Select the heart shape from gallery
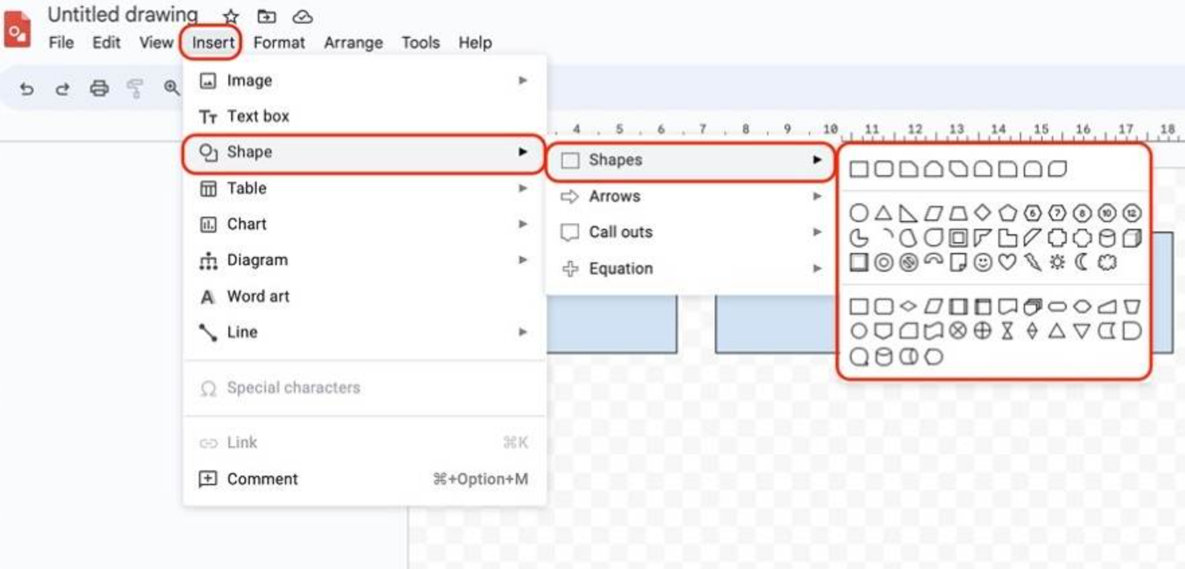This screenshot has width=1185, height=569. 1007,262
